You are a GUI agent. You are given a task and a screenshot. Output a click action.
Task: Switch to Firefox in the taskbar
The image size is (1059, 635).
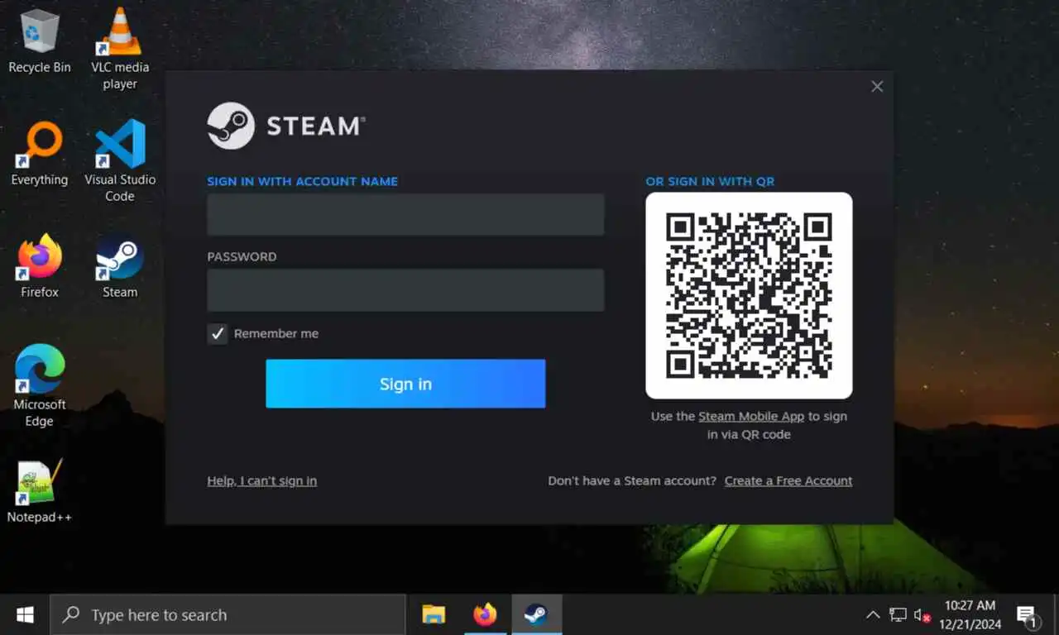(485, 614)
